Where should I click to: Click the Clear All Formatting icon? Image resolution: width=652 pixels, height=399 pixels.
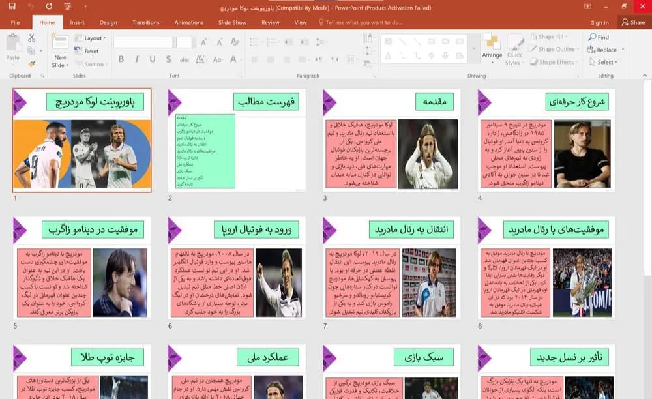235,42
